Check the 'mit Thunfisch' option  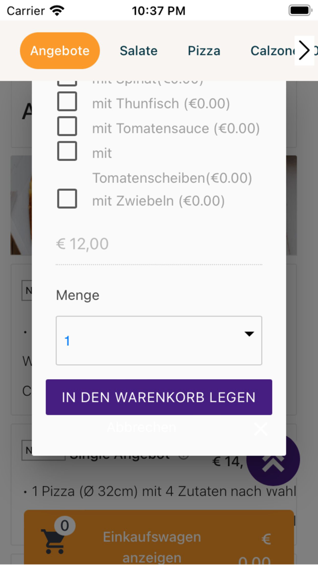(x=67, y=102)
